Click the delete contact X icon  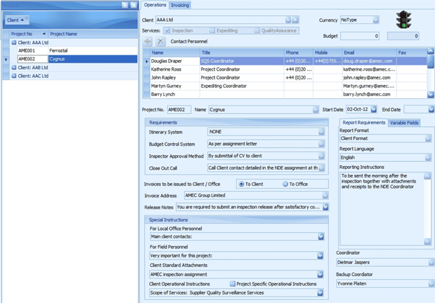pyautogui.click(x=160, y=41)
